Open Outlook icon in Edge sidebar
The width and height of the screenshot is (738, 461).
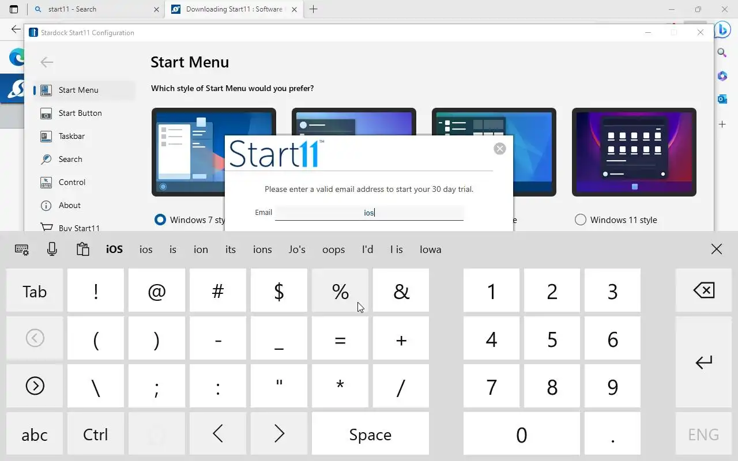coord(722,99)
